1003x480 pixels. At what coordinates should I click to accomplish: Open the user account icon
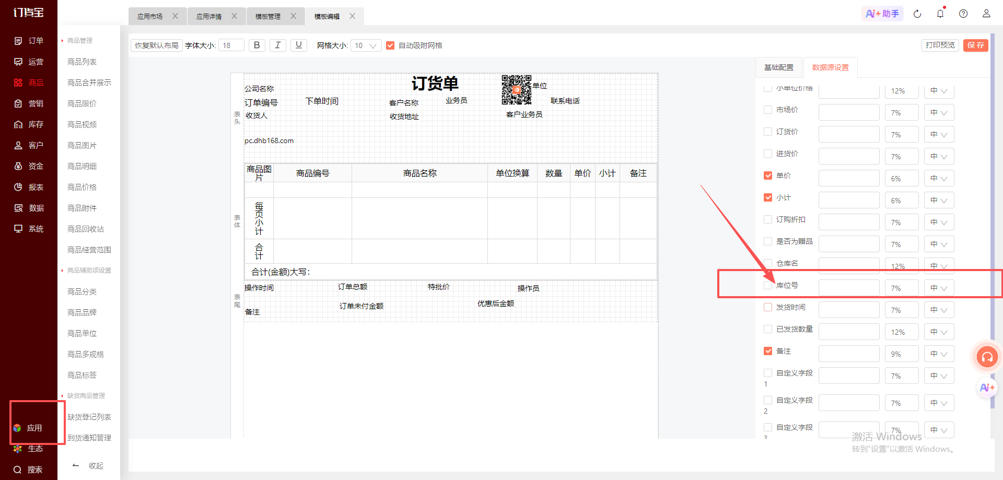click(986, 14)
